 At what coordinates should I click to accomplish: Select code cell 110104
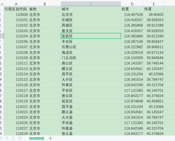(x=16, y=36)
